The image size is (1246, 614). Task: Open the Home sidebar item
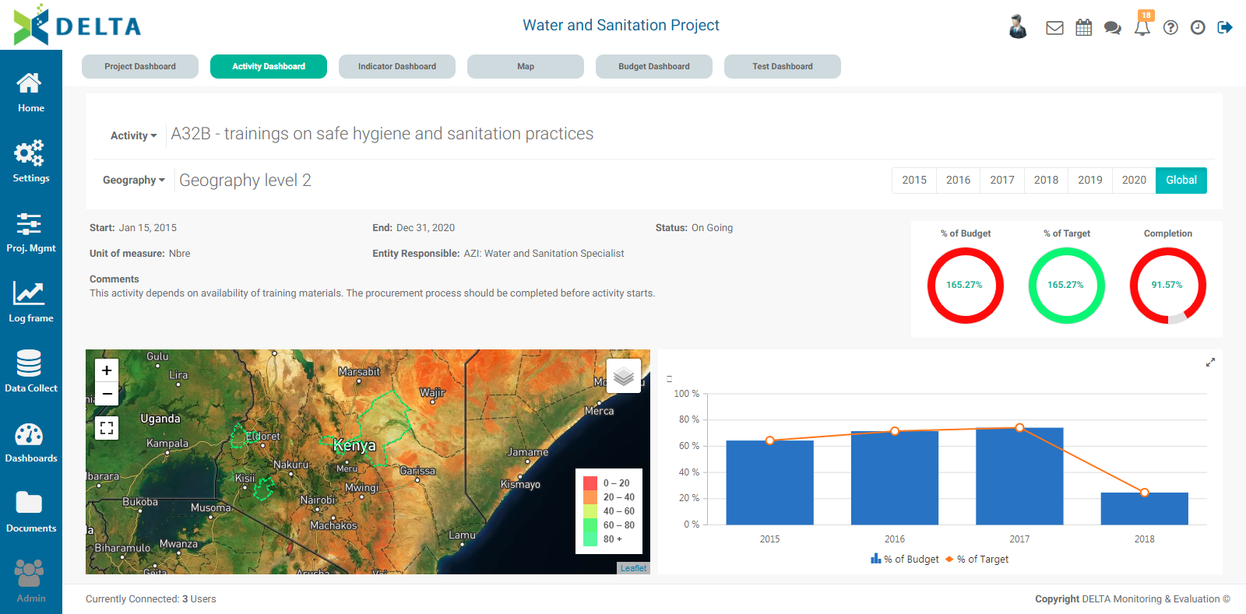point(30,93)
